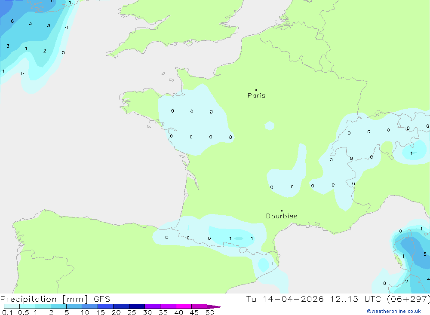Screen dimensions: 430x315
Task: Click the 0.1 mm lightest cyan legend swatch
Action: (12, 306)
